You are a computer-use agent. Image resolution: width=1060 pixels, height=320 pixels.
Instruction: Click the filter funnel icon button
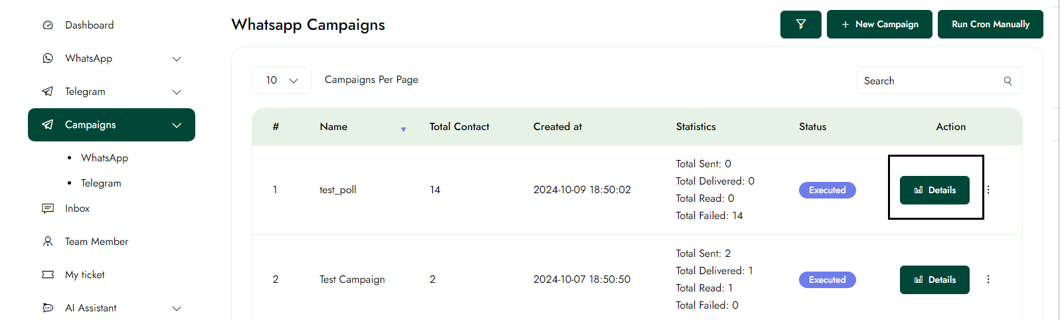pos(800,25)
